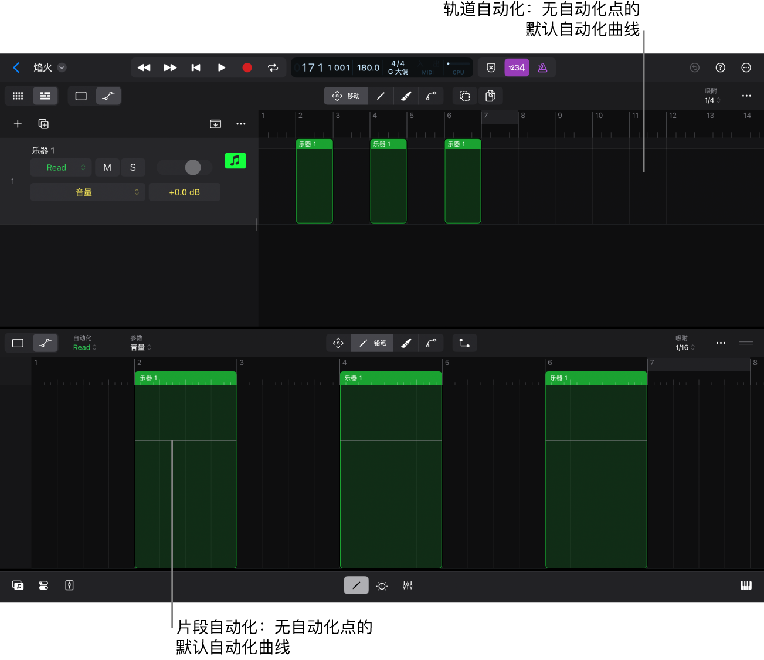Screen dimensions: 764x660
Task: Go back using the blue chevron arrow
Action: pyautogui.click(x=16, y=67)
